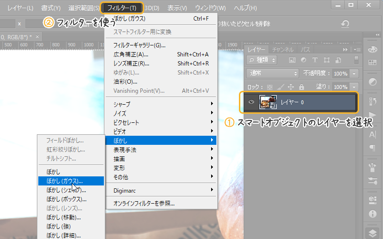Filter layers by adjustment layer type

[x=304, y=60]
